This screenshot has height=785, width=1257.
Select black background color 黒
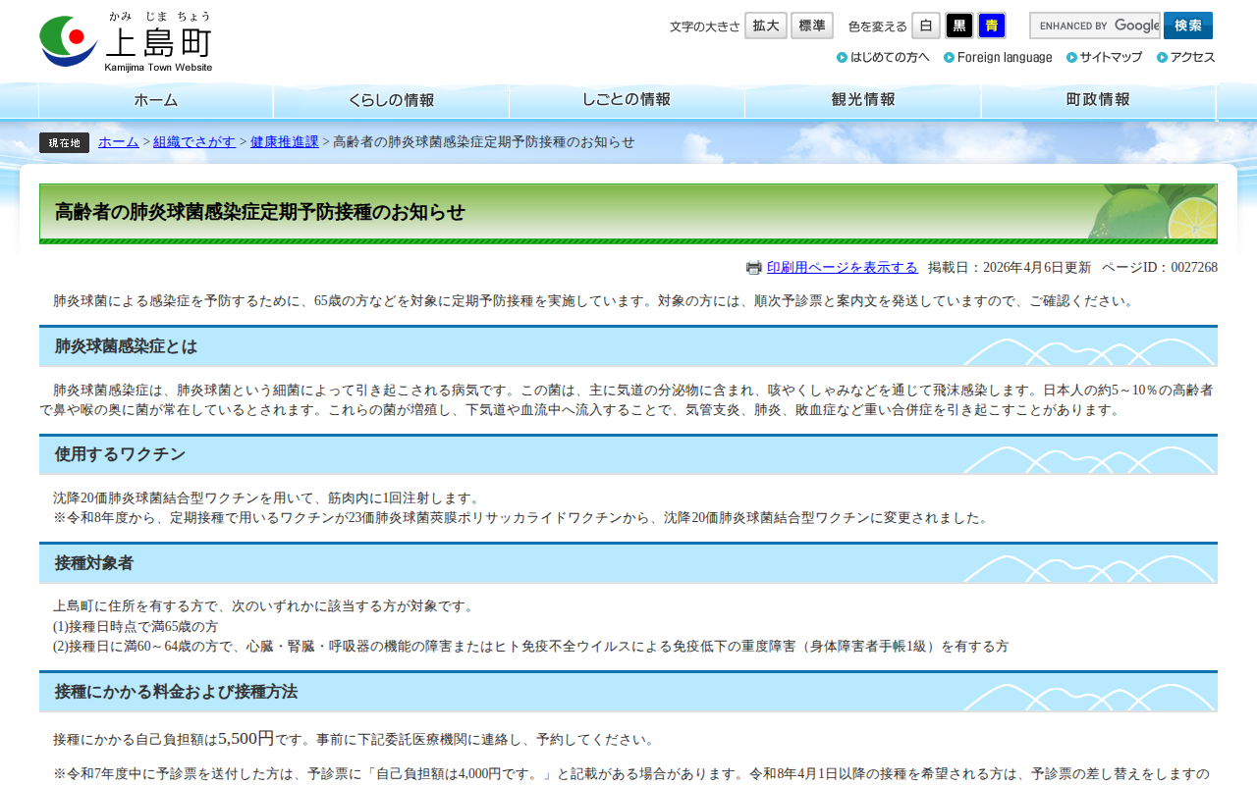pos(959,26)
